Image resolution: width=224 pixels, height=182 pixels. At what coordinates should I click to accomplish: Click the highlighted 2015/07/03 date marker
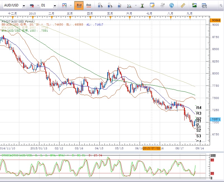[152, 148]
